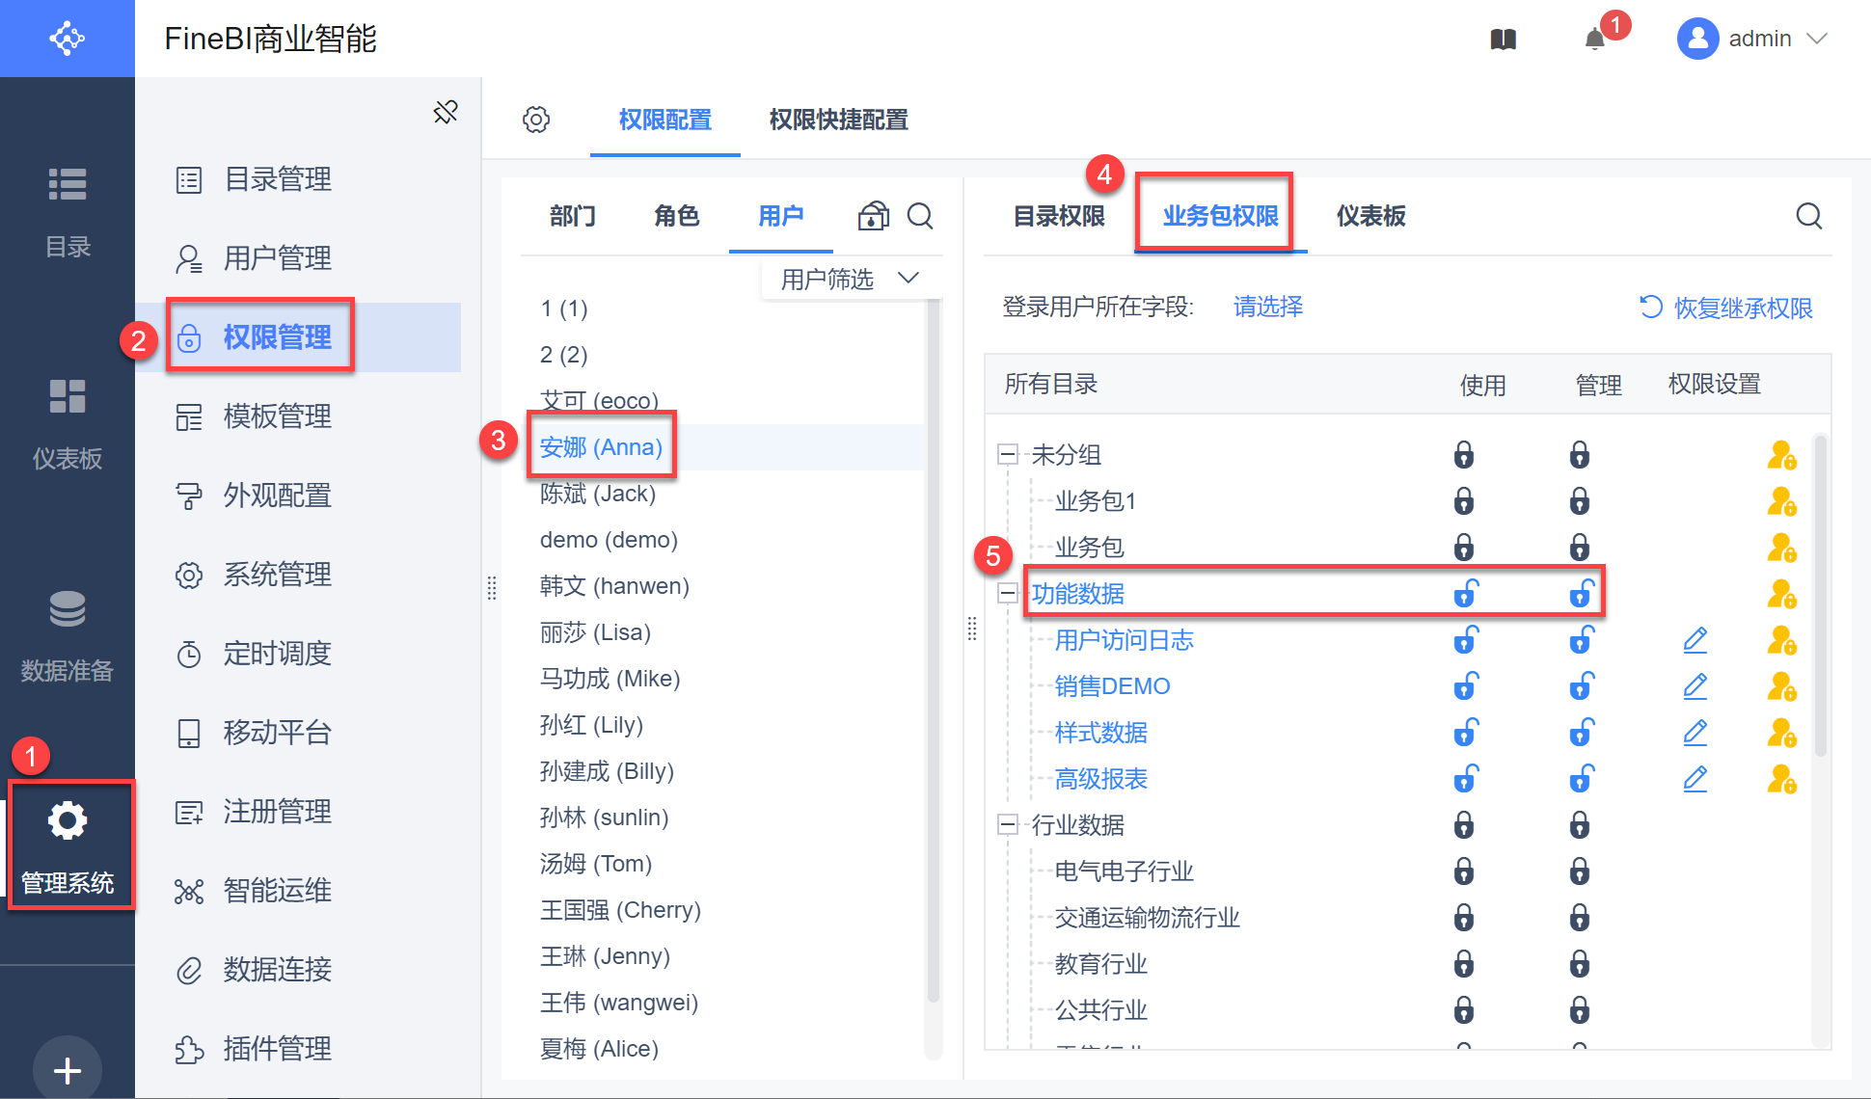Open the 用户筛选 dropdown
The image size is (1871, 1099).
click(x=849, y=280)
